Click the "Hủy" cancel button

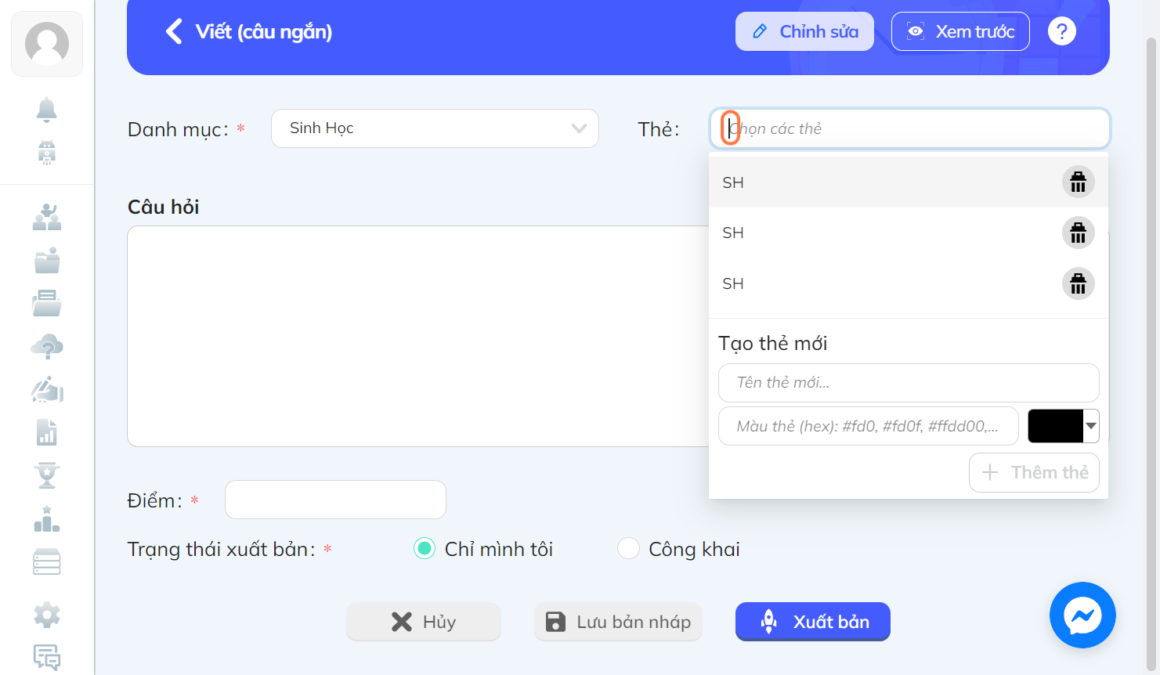pos(423,622)
